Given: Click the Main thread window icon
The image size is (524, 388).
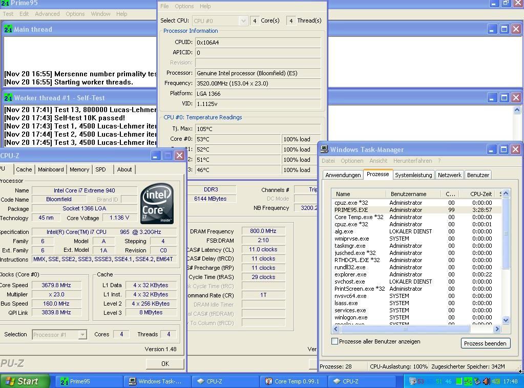Looking at the screenshot, I should (8, 29).
